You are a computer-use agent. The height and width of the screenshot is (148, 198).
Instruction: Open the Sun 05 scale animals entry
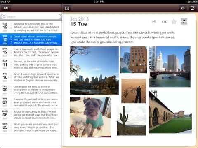pos(31,127)
